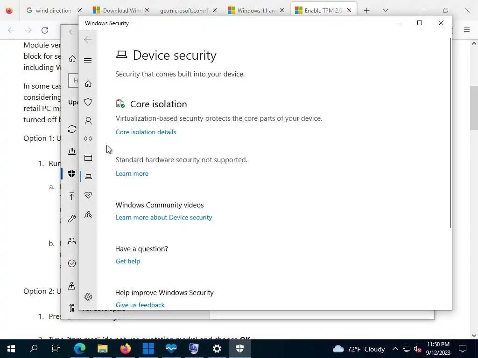Select For developers icon in Settings

71,308
